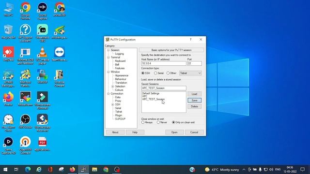
Task: Open AnyDesk desktop shortcut
Action: pos(8,54)
